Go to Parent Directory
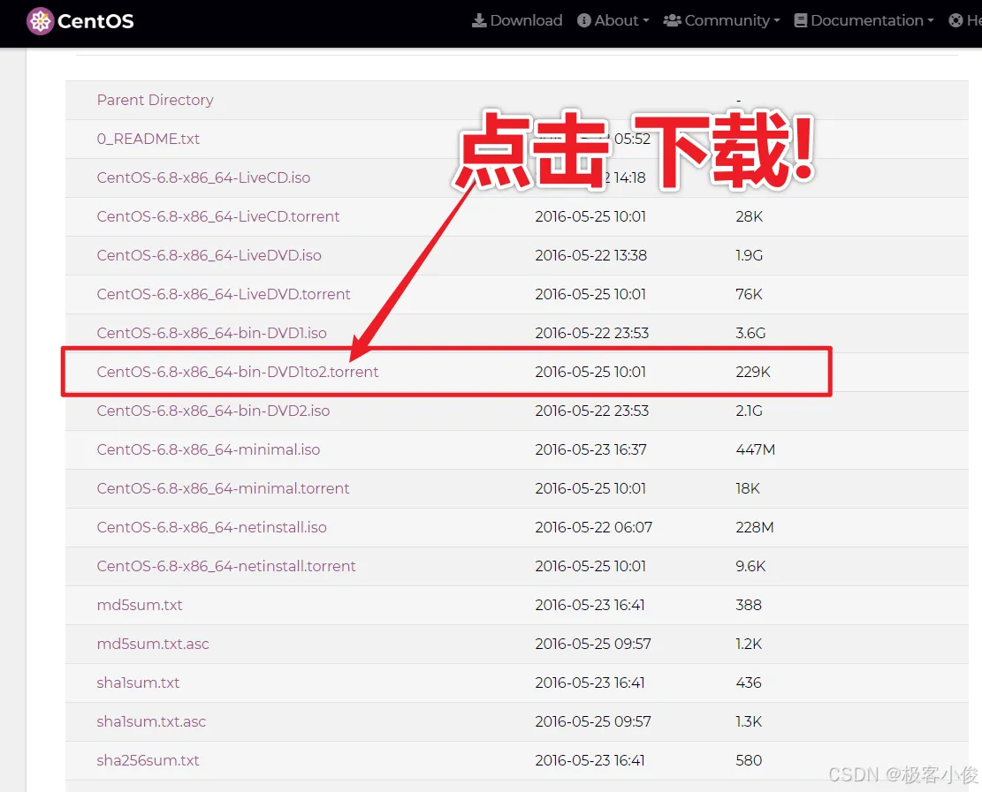The image size is (982, 792). click(x=156, y=100)
